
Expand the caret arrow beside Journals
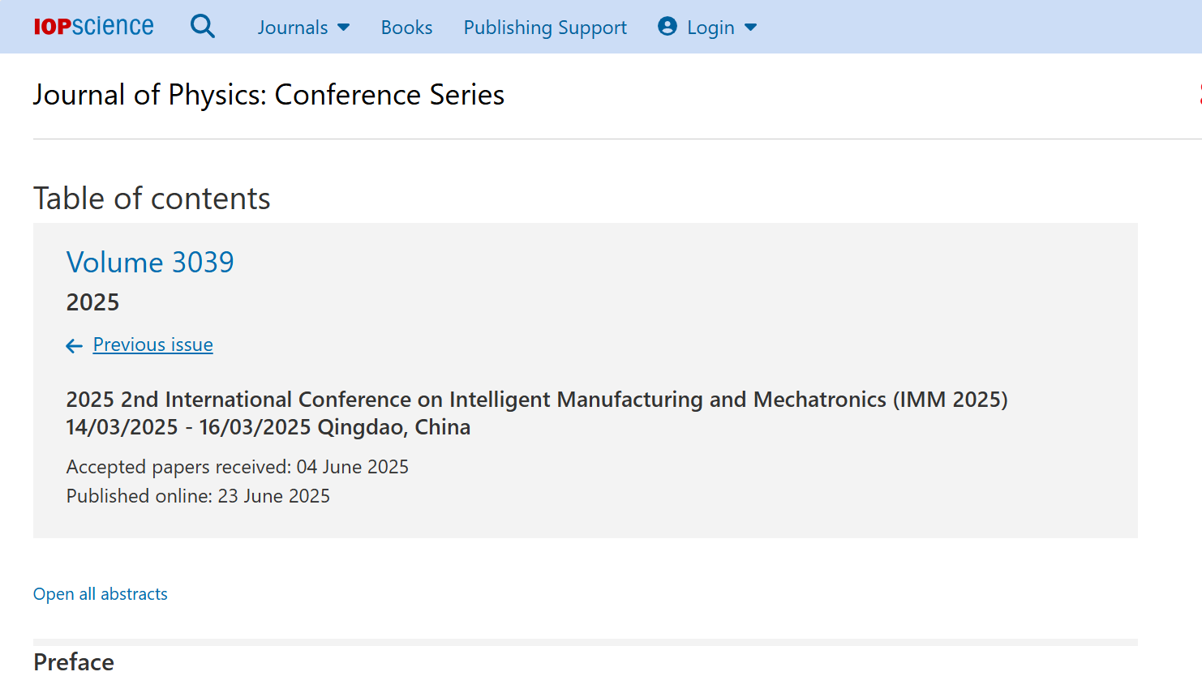[x=344, y=28]
